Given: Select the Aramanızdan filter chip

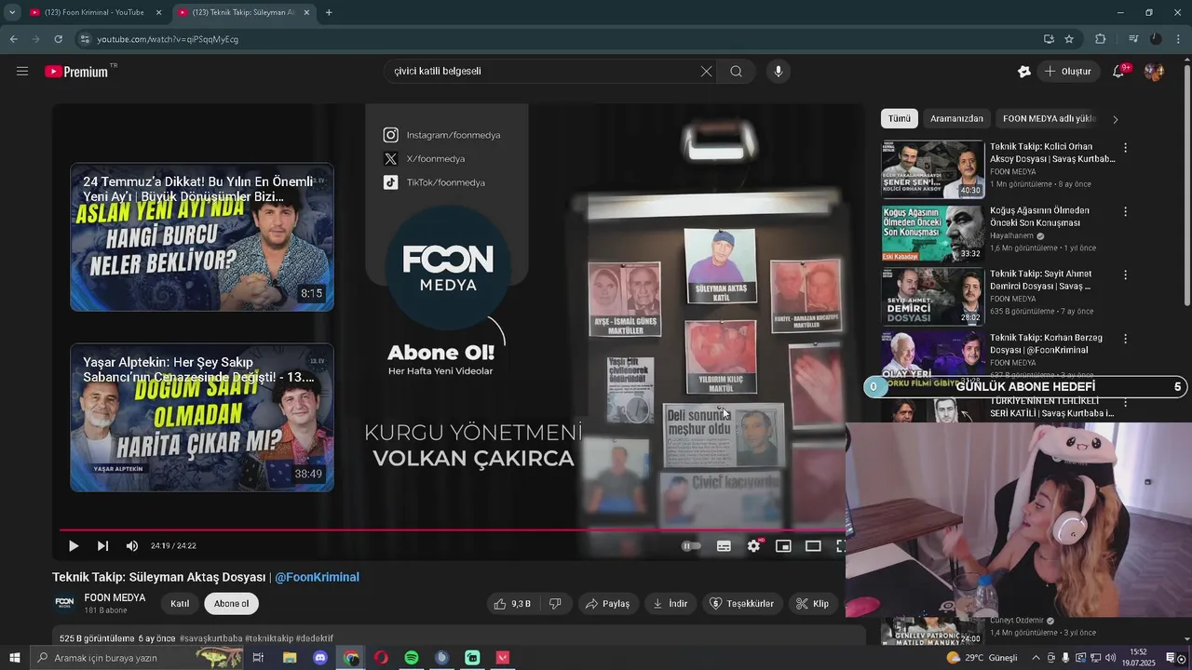Looking at the screenshot, I should pyautogui.click(x=956, y=119).
